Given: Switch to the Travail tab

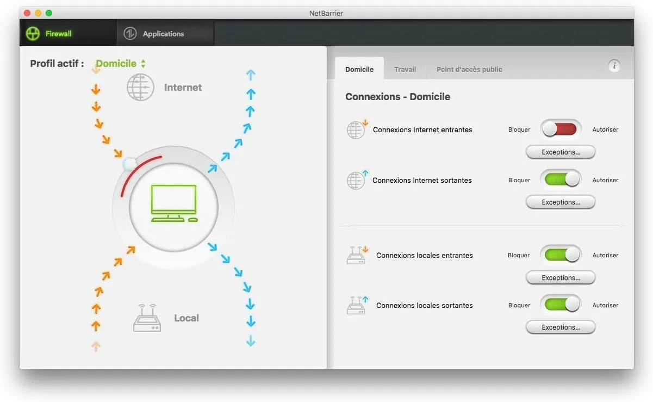Looking at the screenshot, I should [x=405, y=69].
